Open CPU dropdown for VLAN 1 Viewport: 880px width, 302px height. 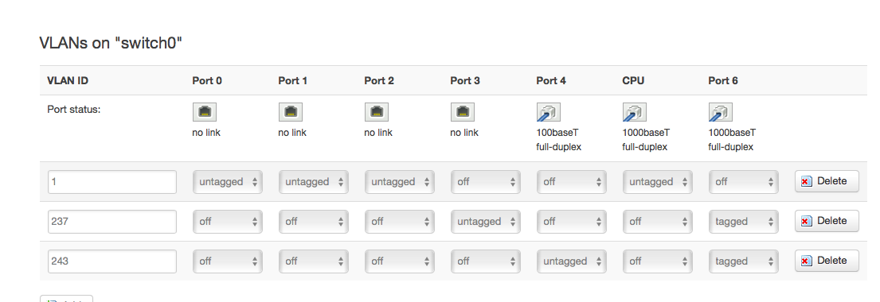coord(657,182)
